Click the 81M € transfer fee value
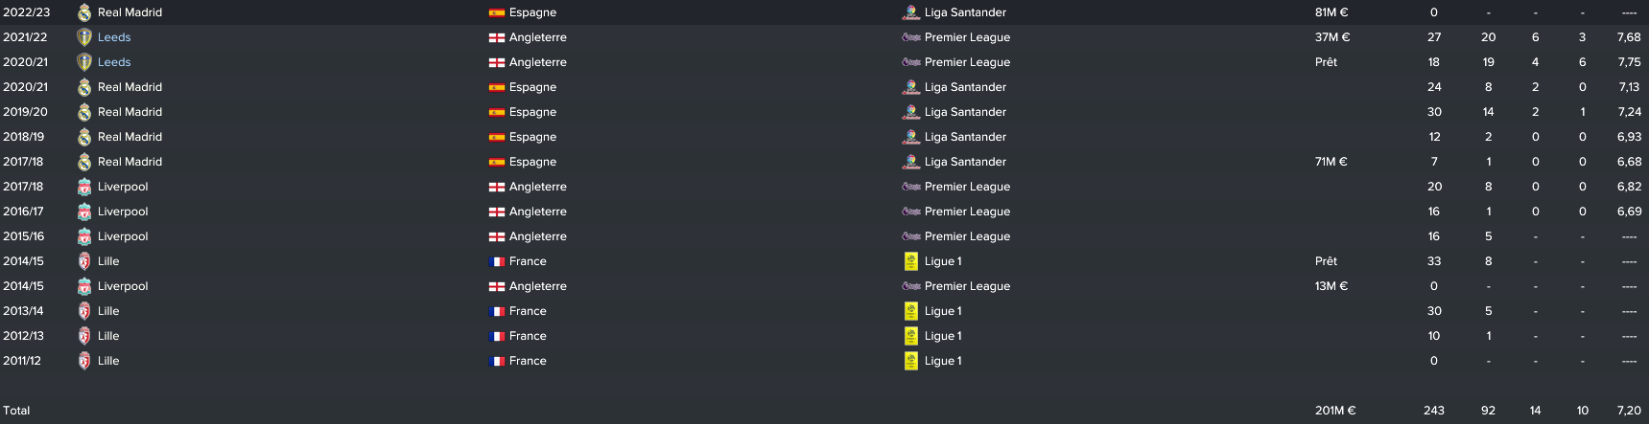Image resolution: width=1649 pixels, height=424 pixels. (x=1332, y=12)
